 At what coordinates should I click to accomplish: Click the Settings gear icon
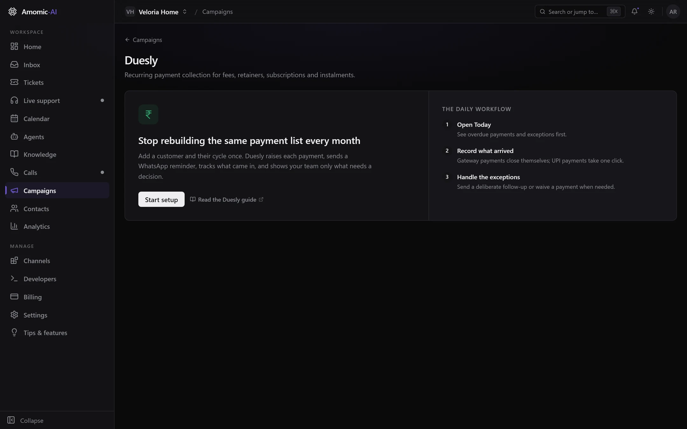tap(14, 315)
